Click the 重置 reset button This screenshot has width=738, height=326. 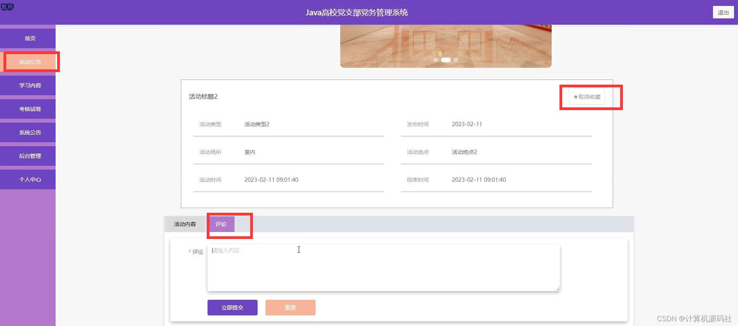(x=291, y=308)
